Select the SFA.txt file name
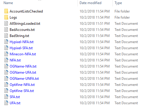The width and height of the screenshot is (146, 108). 15,97
